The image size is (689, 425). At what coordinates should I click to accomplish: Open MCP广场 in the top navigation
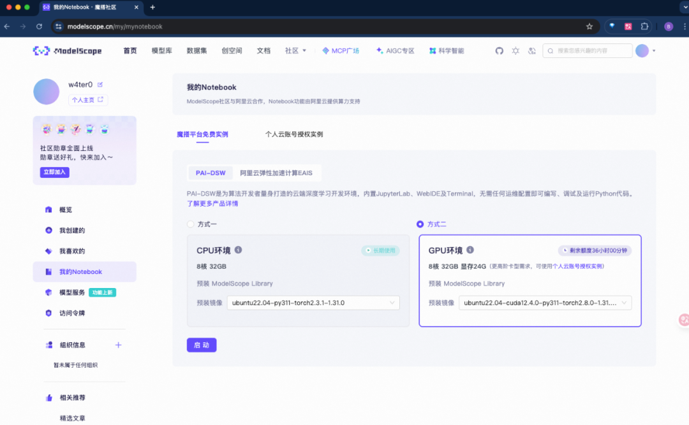341,51
